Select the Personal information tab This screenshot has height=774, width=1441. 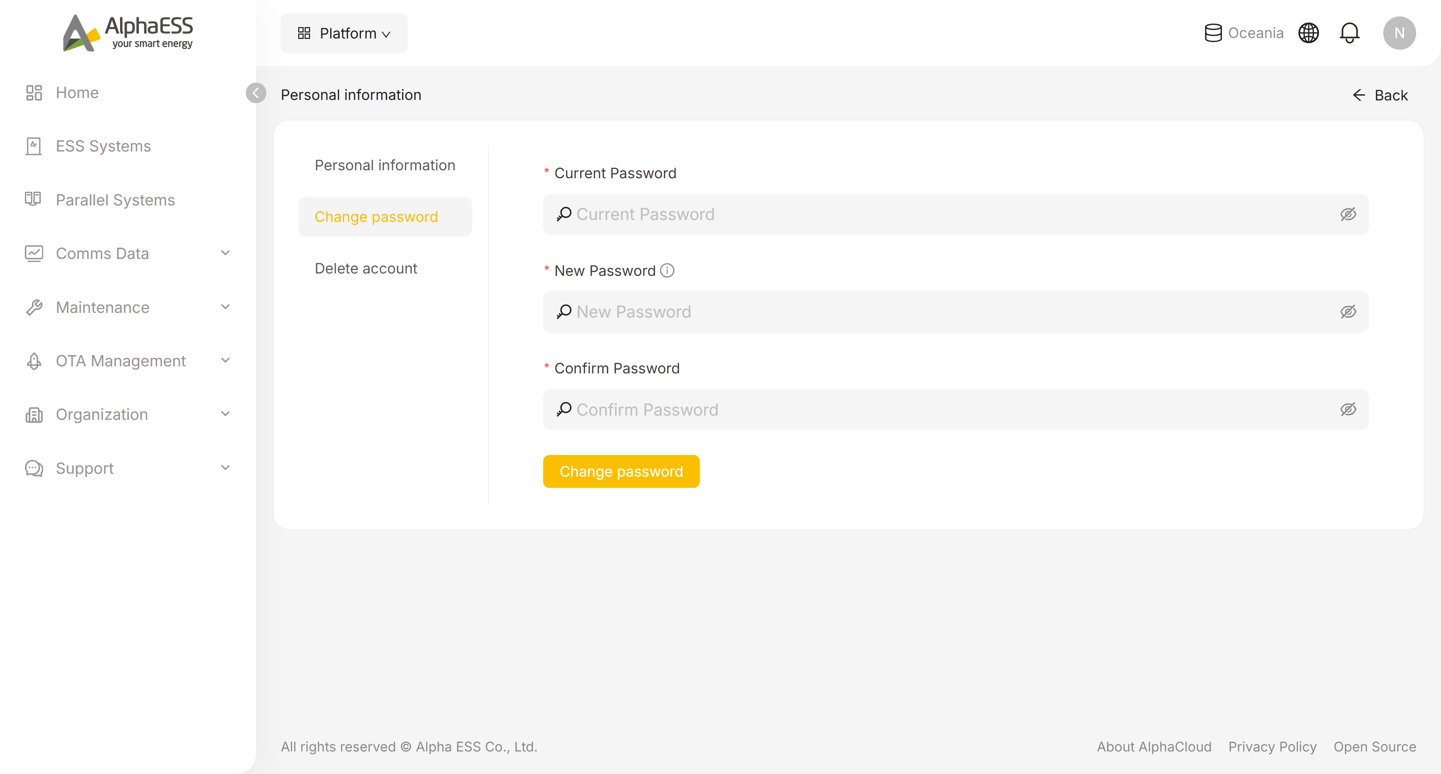click(385, 165)
